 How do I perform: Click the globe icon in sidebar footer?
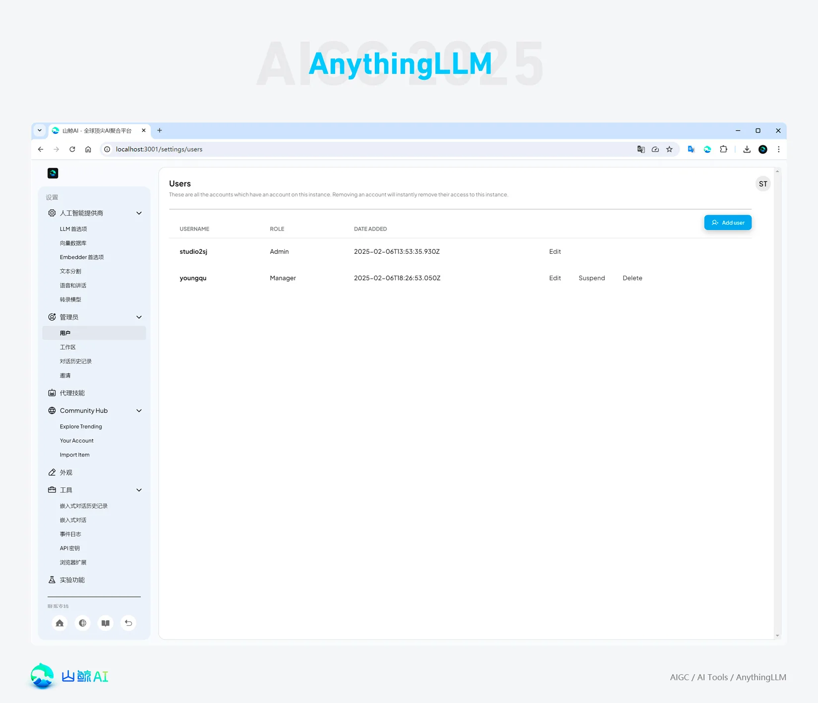click(83, 623)
